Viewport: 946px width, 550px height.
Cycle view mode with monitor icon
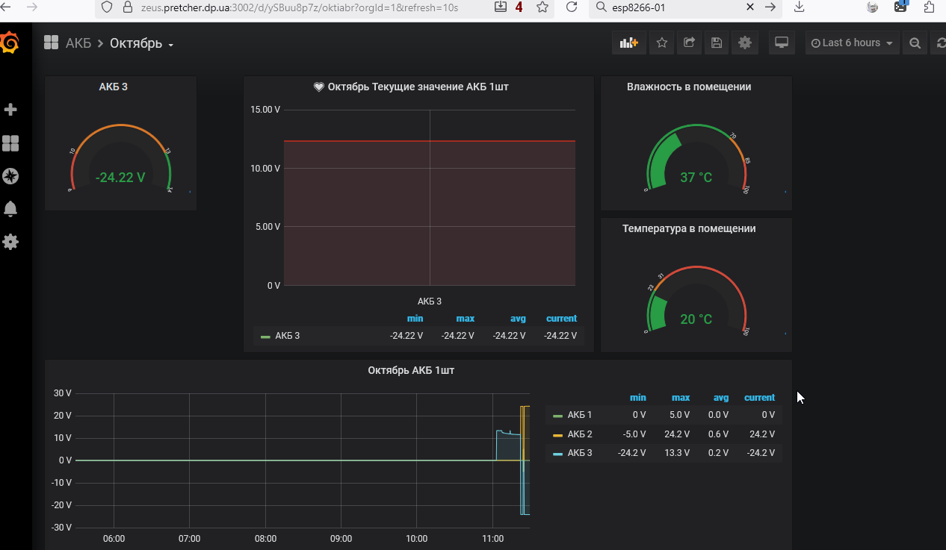(x=782, y=43)
